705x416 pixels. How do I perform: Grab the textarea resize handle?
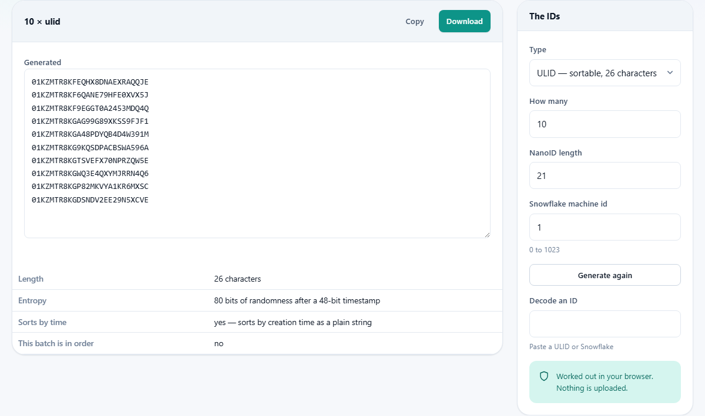tap(486, 234)
